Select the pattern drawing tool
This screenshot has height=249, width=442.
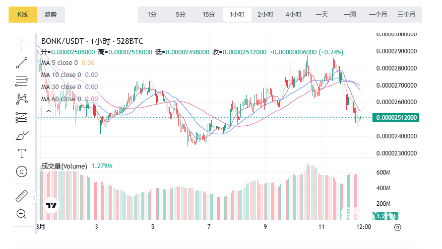pos(22,99)
